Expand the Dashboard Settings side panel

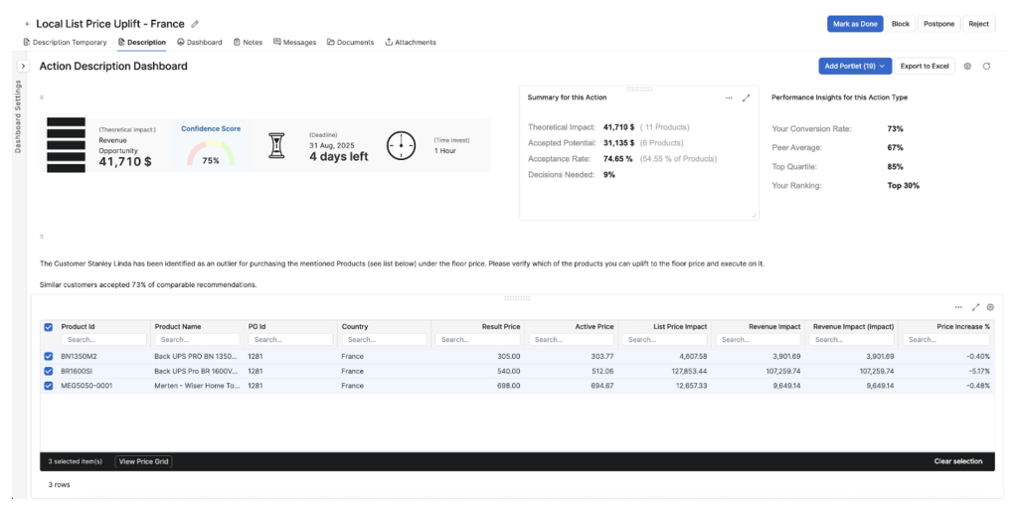[23, 66]
